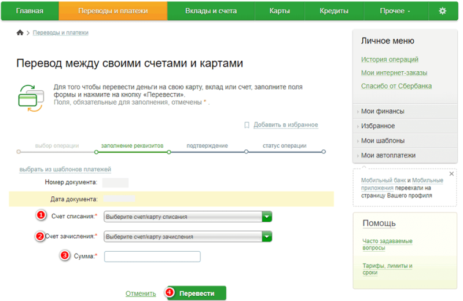Click the card transfer icon beside description
The height and width of the screenshot is (301, 463).
pyautogui.click(x=29, y=96)
